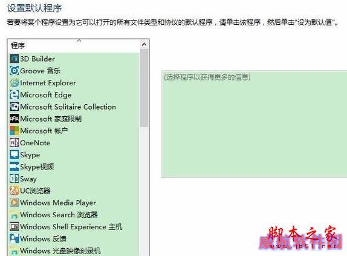Click the Windows Media Player icon
The height and width of the screenshot is (256, 347).
point(14,202)
